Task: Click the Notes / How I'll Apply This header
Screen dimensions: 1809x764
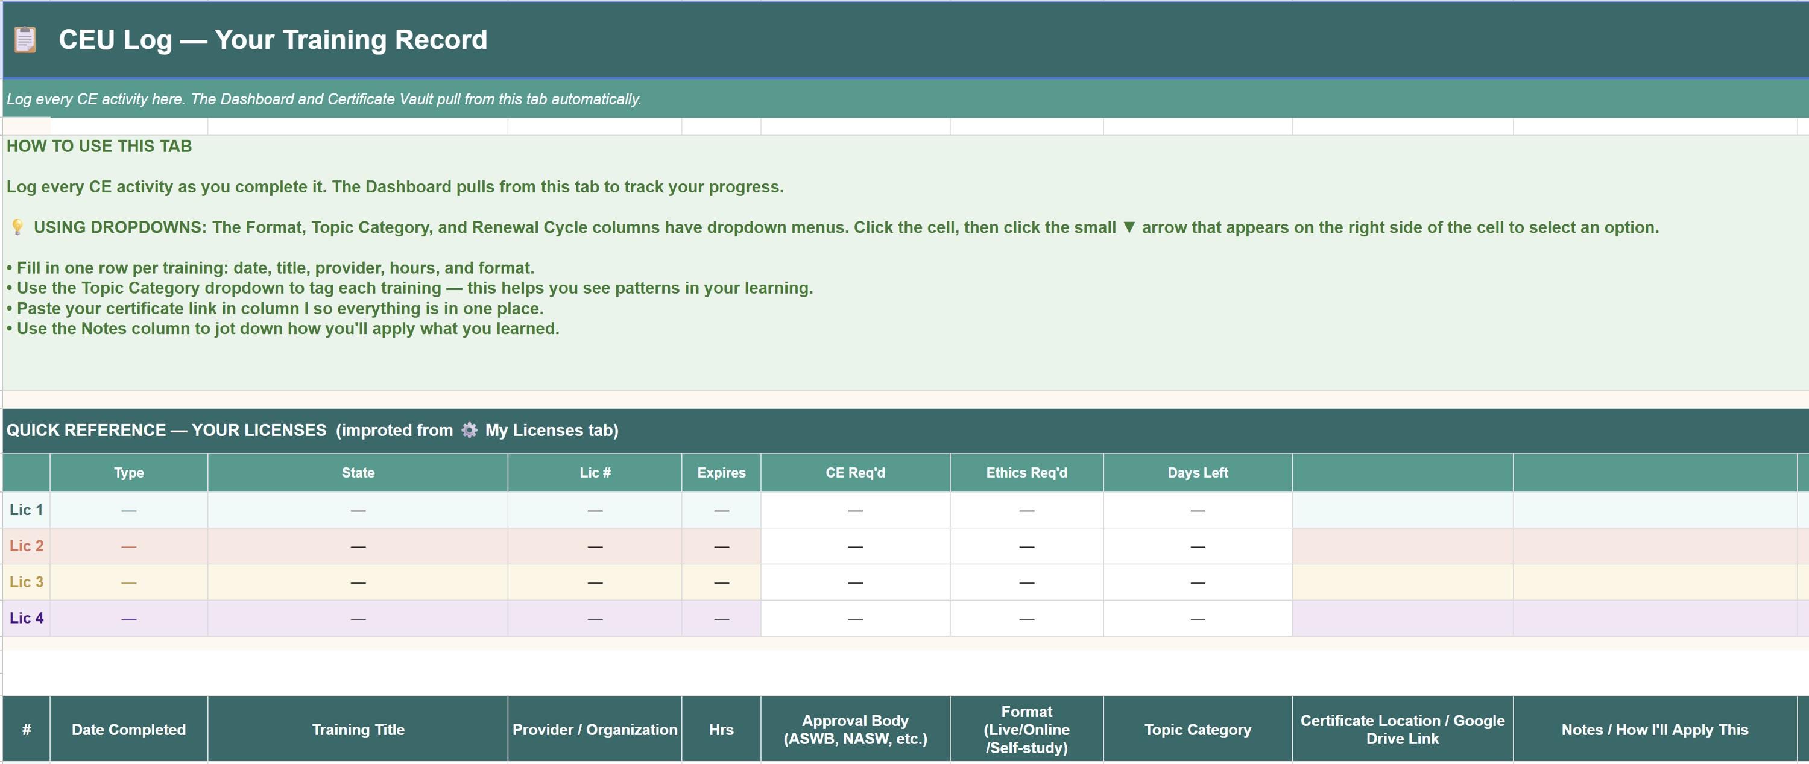Action: click(1655, 730)
